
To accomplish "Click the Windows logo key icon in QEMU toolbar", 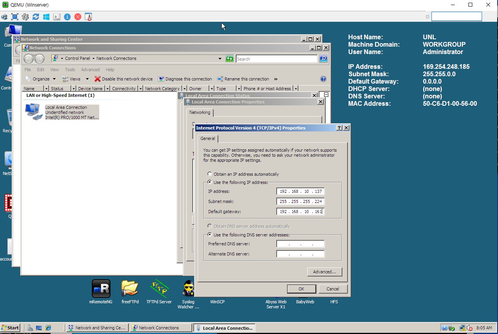I will (x=46, y=17).
